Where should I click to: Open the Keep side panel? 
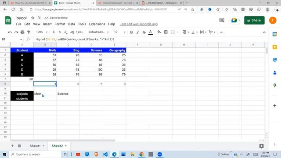[274, 47]
